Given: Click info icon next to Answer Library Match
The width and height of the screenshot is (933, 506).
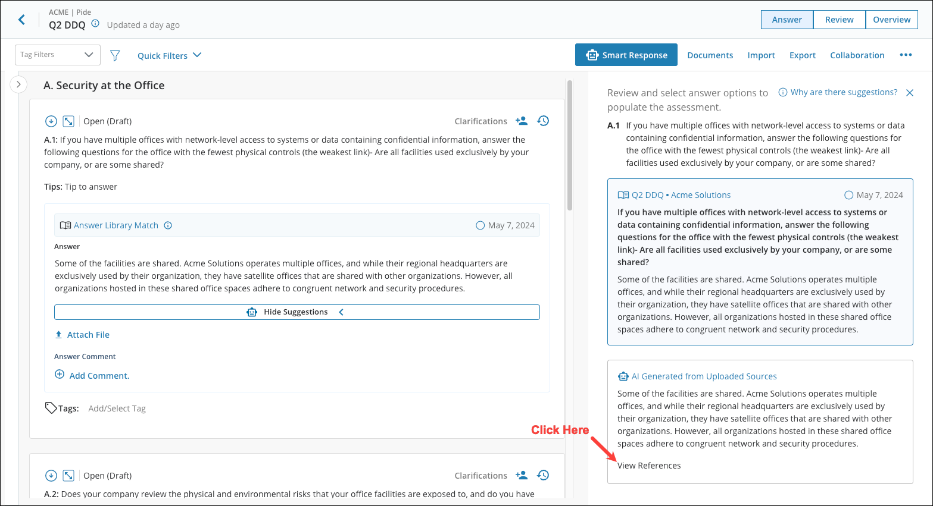Looking at the screenshot, I should pyautogui.click(x=168, y=225).
